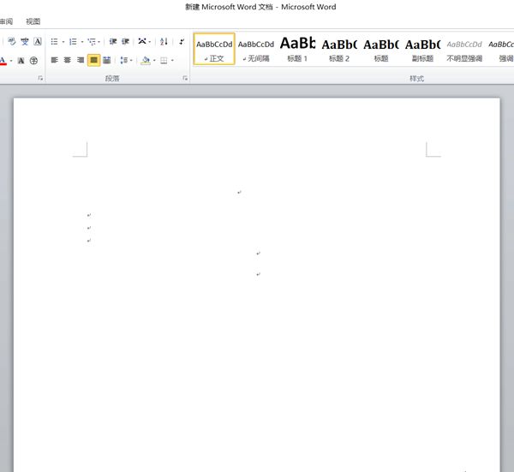Open the paragraph settings dialog launcher

pos(185,78)
